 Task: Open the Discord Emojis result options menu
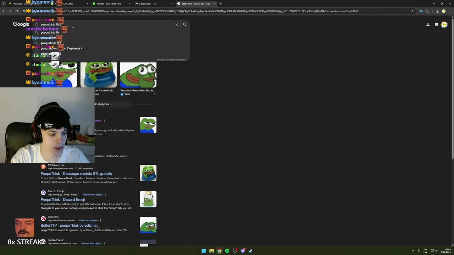pyautogui.click(x=105, y=194)
